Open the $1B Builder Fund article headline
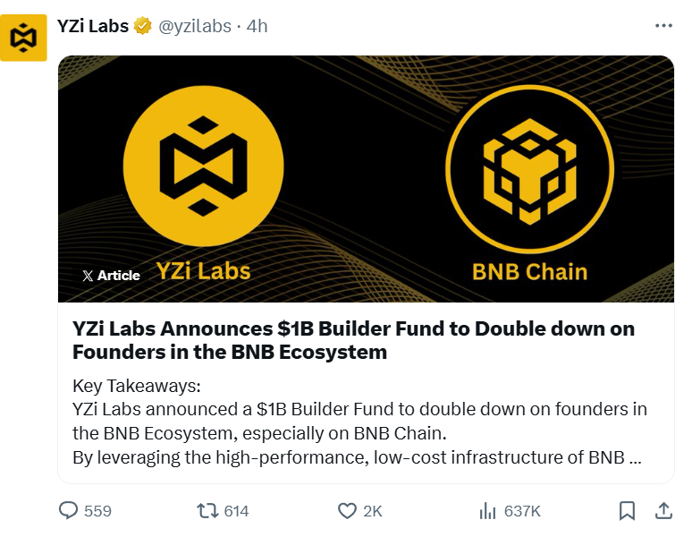The width and height of the screenshot is (692, 537). click(x=353, y=340)
